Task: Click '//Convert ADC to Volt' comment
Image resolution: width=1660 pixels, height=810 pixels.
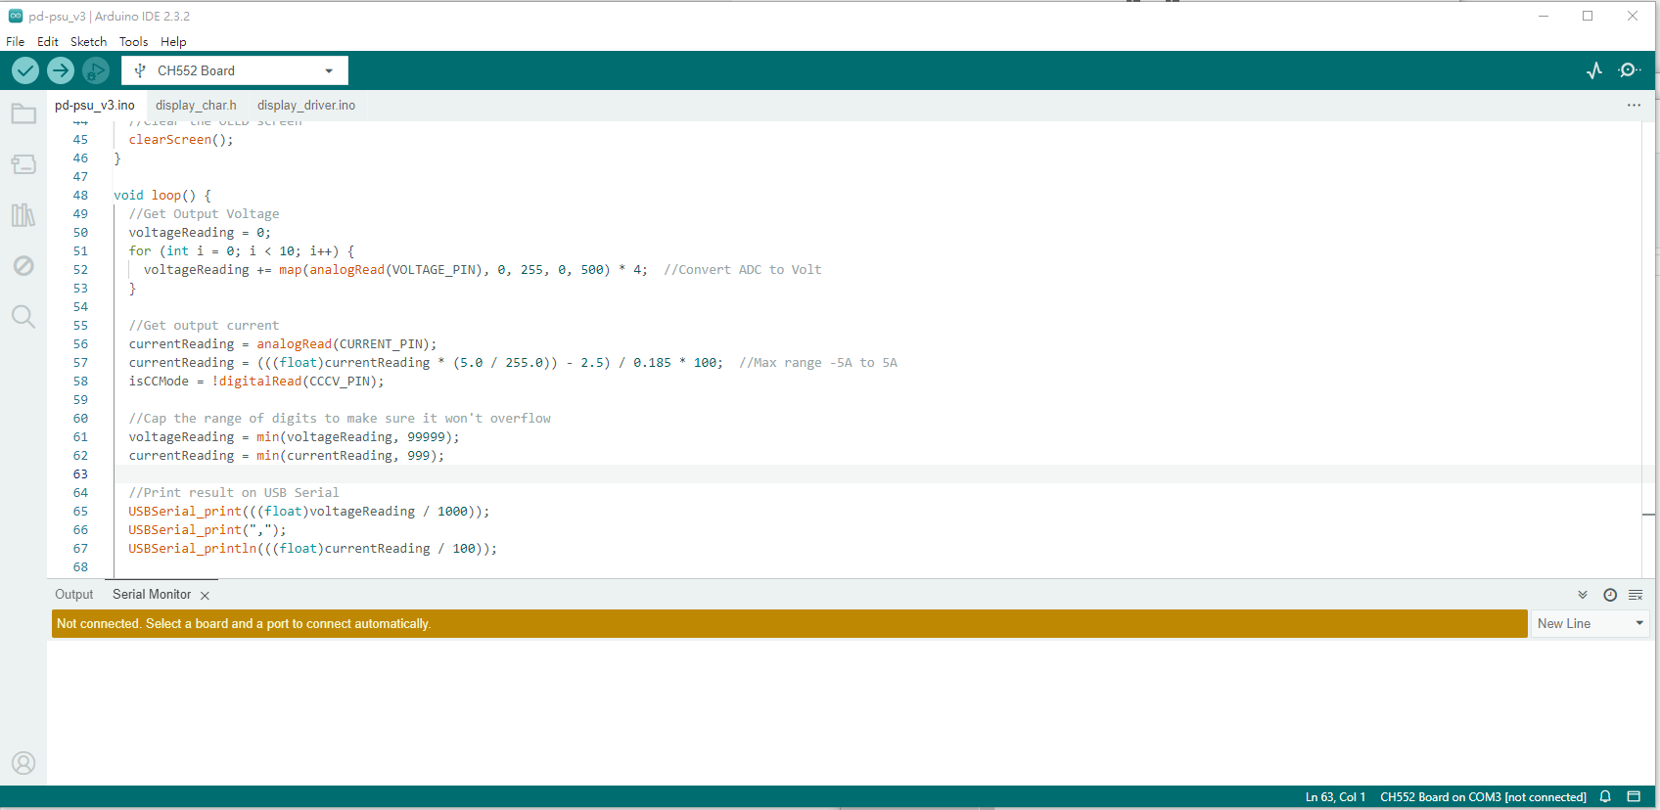Action: [x=743, y=270]
